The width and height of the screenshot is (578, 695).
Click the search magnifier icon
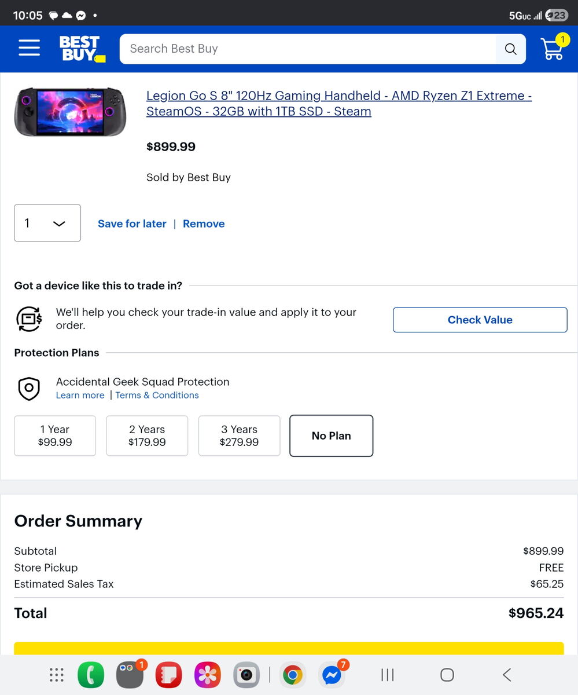pyautogui.click(x=510, y=49)
